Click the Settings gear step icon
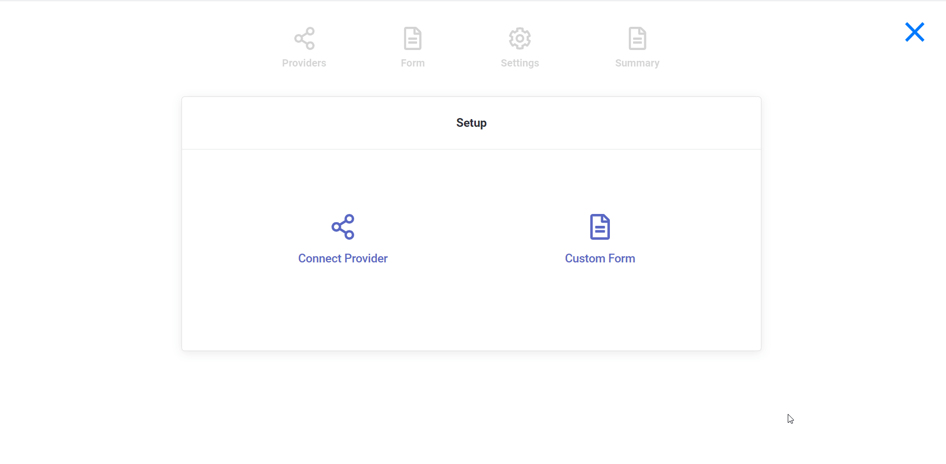The image size is (946, 464). coord(520,38)
